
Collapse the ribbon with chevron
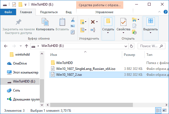coord(159,12)
